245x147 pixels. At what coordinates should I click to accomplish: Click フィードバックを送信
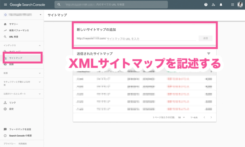(x=20, y=129)
